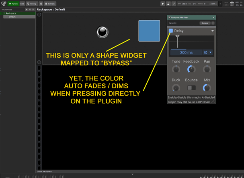Click the add rackspace plus icon
Screen dimensions: 244x178
tap(27, 9)
